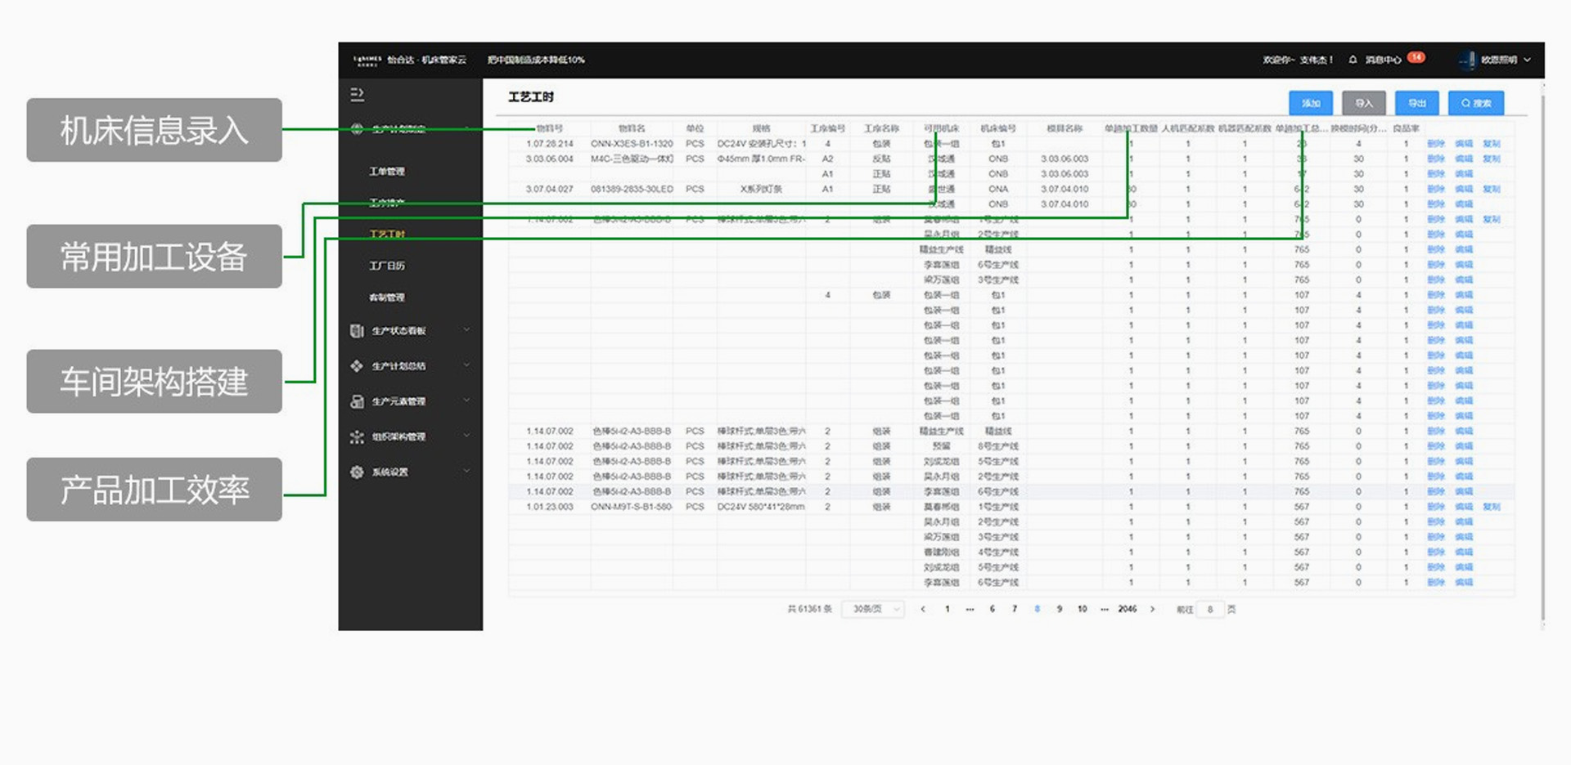Click the 生产状态看板 sidebar icon

357,331
